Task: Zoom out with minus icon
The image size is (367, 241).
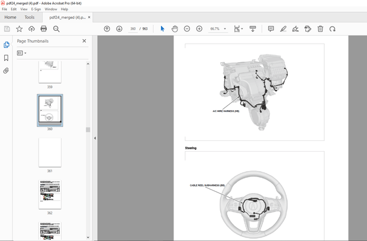Action: point(187,29)
